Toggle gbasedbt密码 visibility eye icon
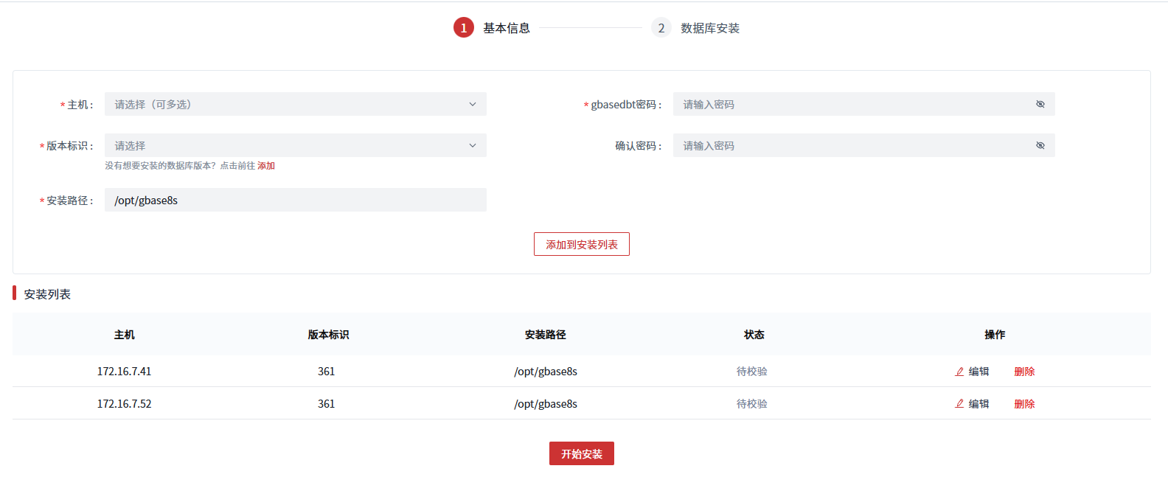1168x491 pixels. click(1040, 105)
